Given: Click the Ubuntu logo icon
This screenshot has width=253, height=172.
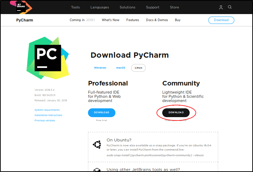Looking at the screenshot, I should [97, 145].
